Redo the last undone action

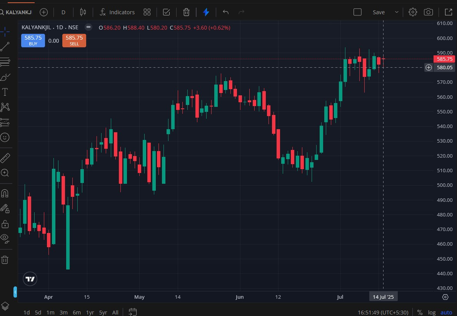pos(241,12)
